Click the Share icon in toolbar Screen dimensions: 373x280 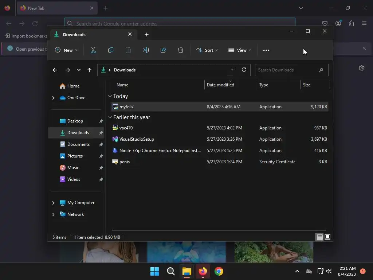(163, 50)
